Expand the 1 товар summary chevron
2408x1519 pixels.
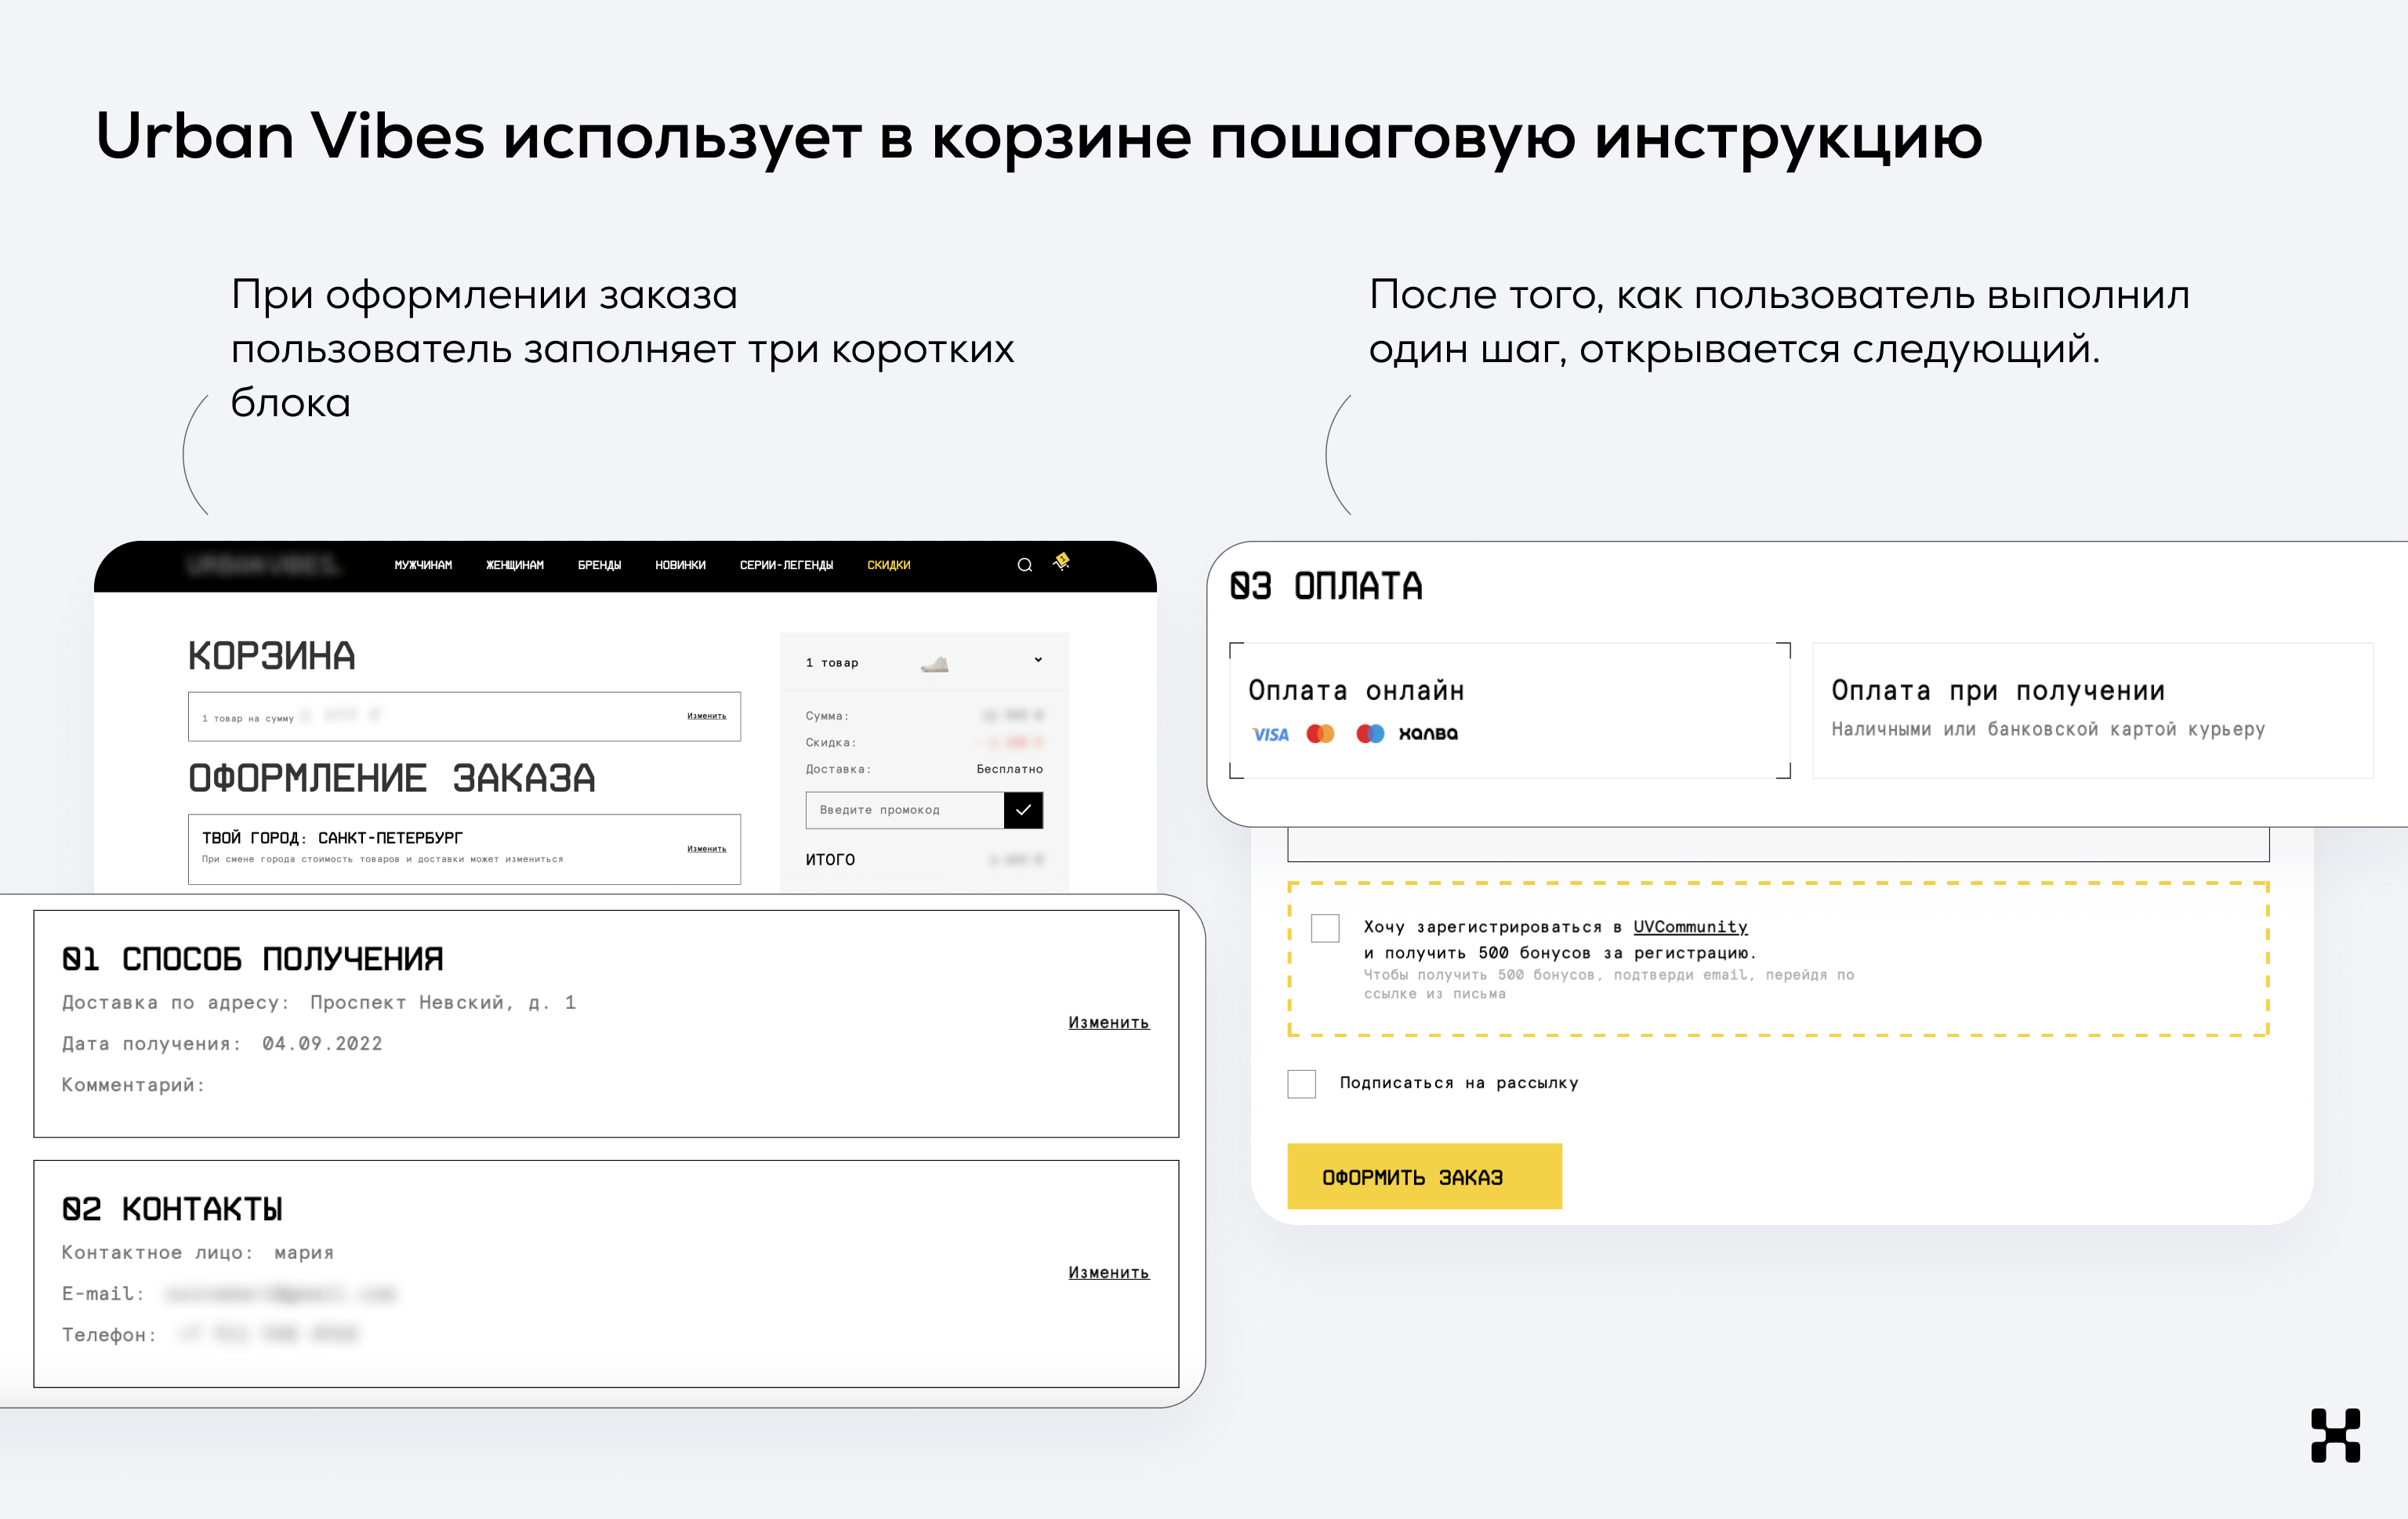tap(1038, 660)
